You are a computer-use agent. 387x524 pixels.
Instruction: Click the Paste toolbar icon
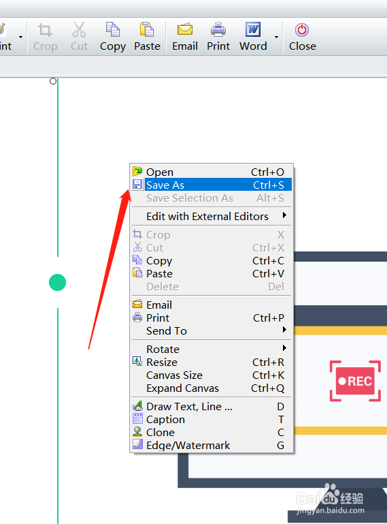(x=147, y=30)
